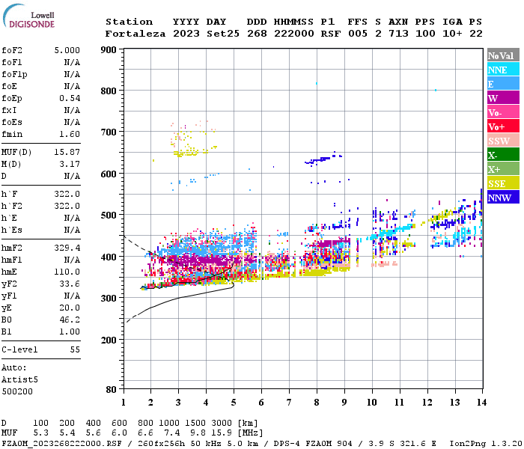Pick the SSE yellow legend swatch

(502, 183)
